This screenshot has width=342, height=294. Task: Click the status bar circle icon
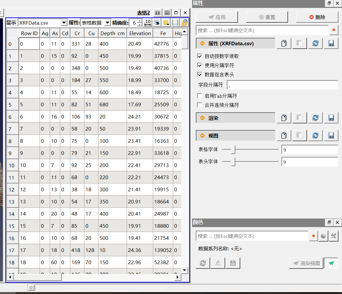click(31, 288)
